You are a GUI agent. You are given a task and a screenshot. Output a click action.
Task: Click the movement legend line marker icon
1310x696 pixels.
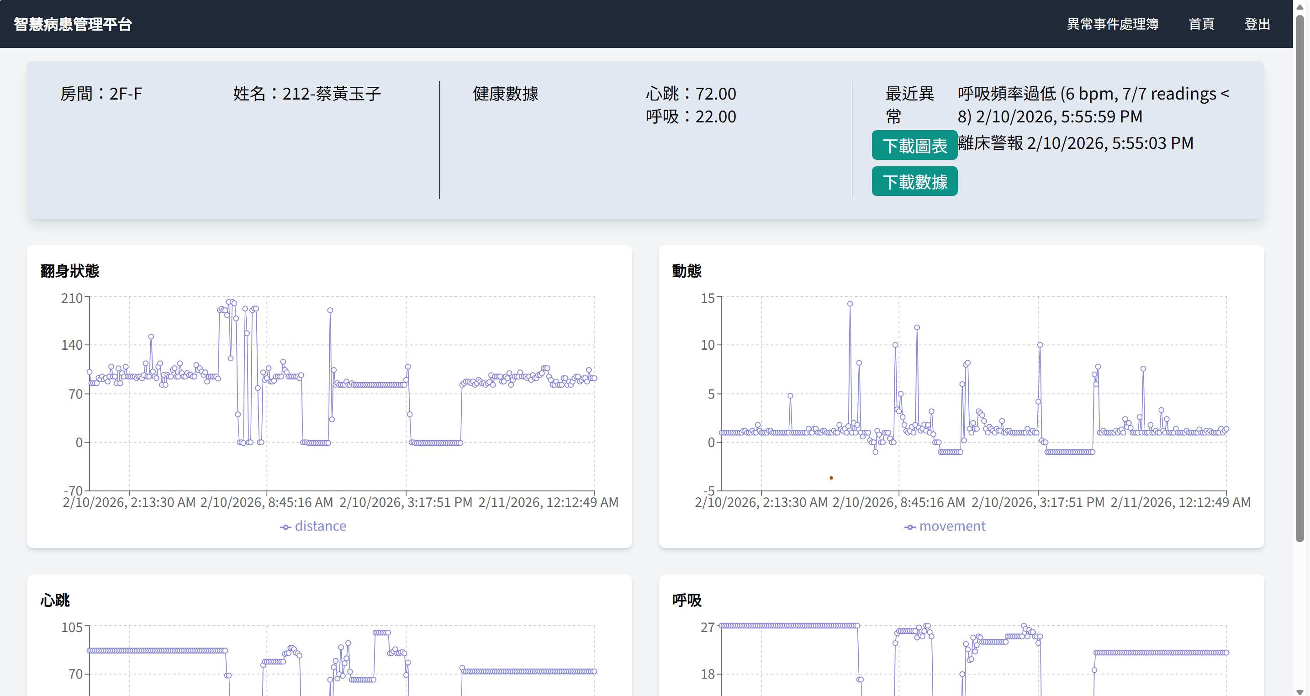[910, 527]
